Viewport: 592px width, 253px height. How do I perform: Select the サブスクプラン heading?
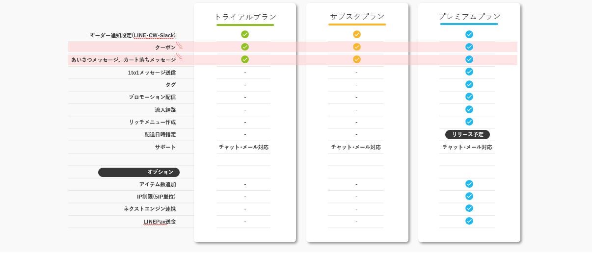tap(357, 17)
